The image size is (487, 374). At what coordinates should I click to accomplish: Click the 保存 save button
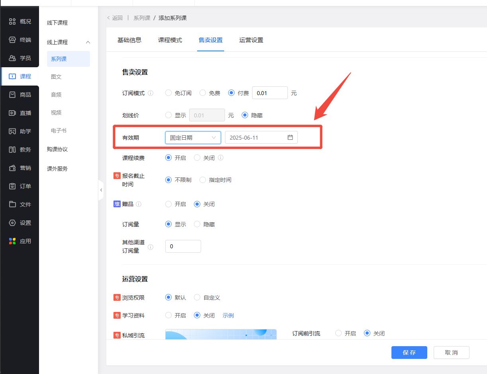click(409, 353)
